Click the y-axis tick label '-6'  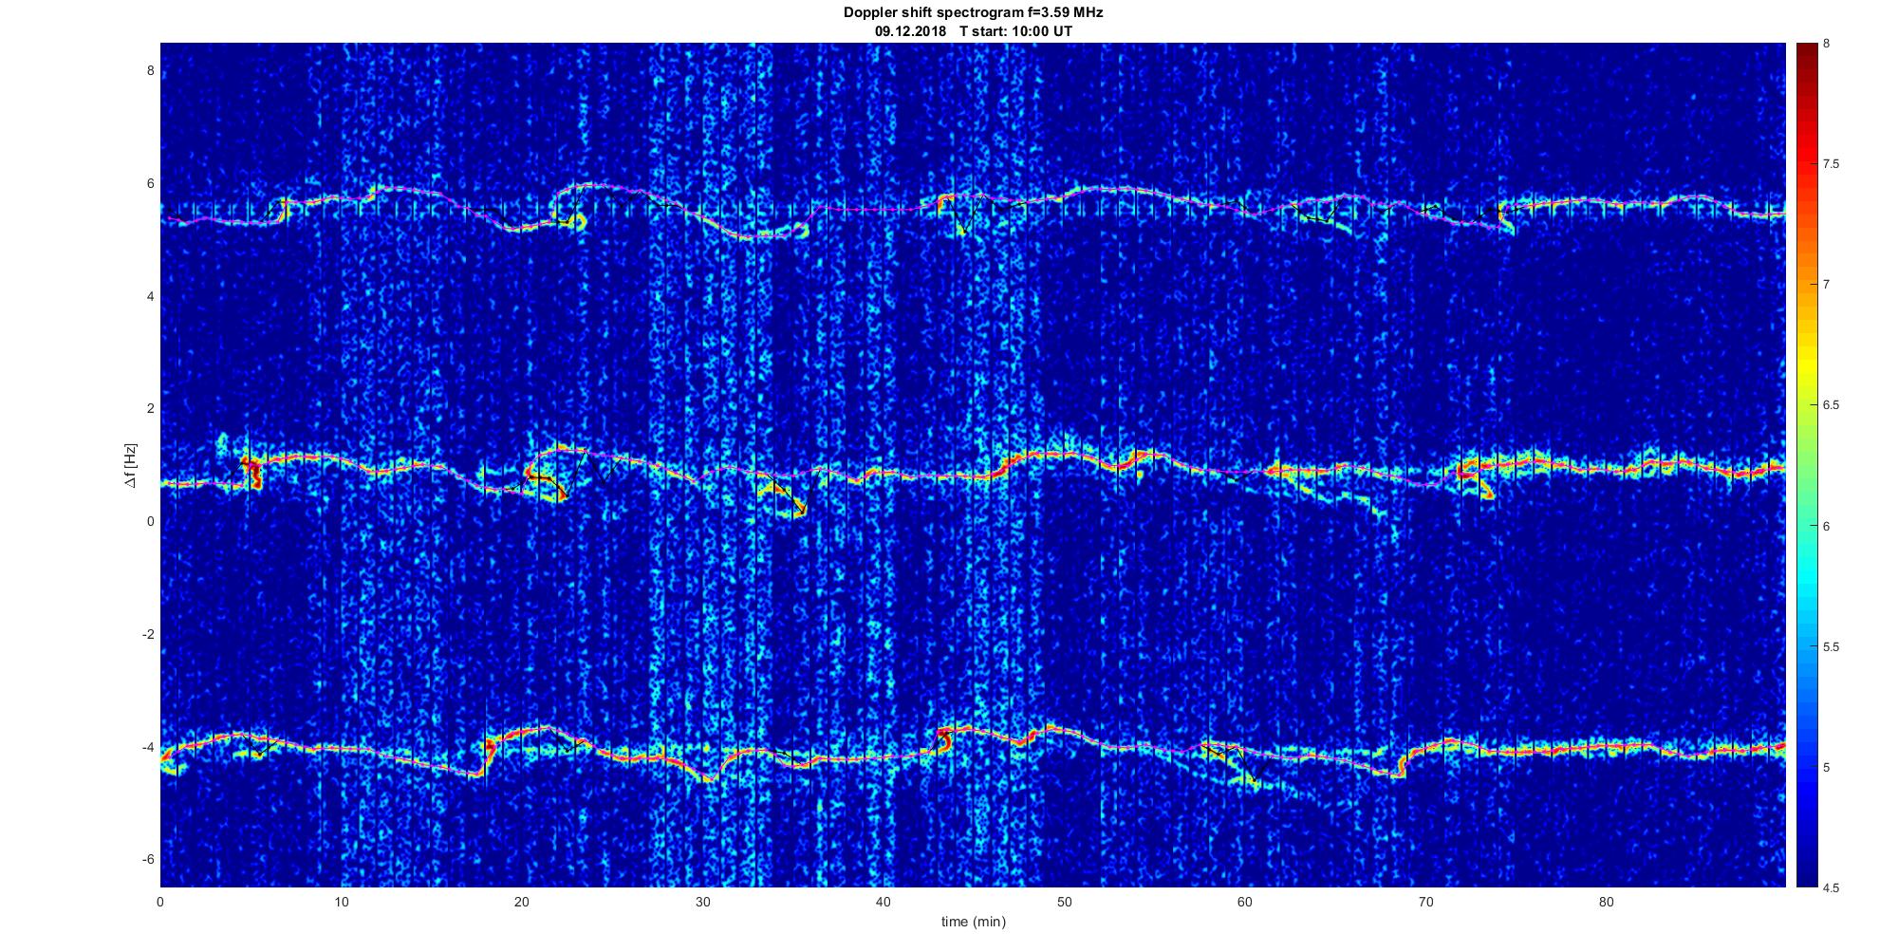point(147,860)
